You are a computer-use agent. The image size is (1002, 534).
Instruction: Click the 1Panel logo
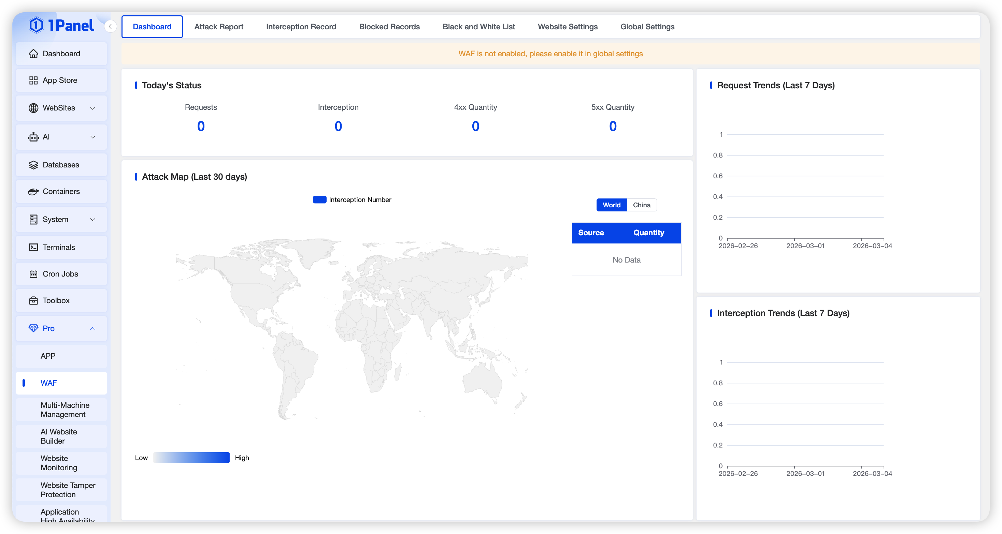click(x=61, y=26)
